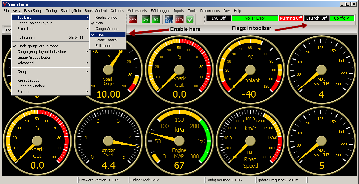Click the green checkmark toolbar icon
This screenshot has width=359, height=184.
click(x=190, y=19)
